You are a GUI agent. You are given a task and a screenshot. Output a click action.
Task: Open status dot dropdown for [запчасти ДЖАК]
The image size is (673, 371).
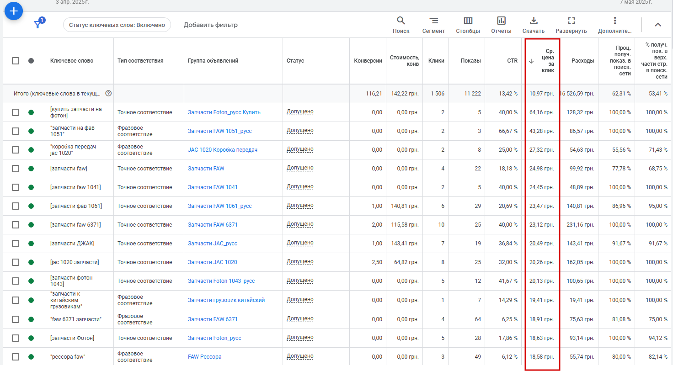[31, 244]
